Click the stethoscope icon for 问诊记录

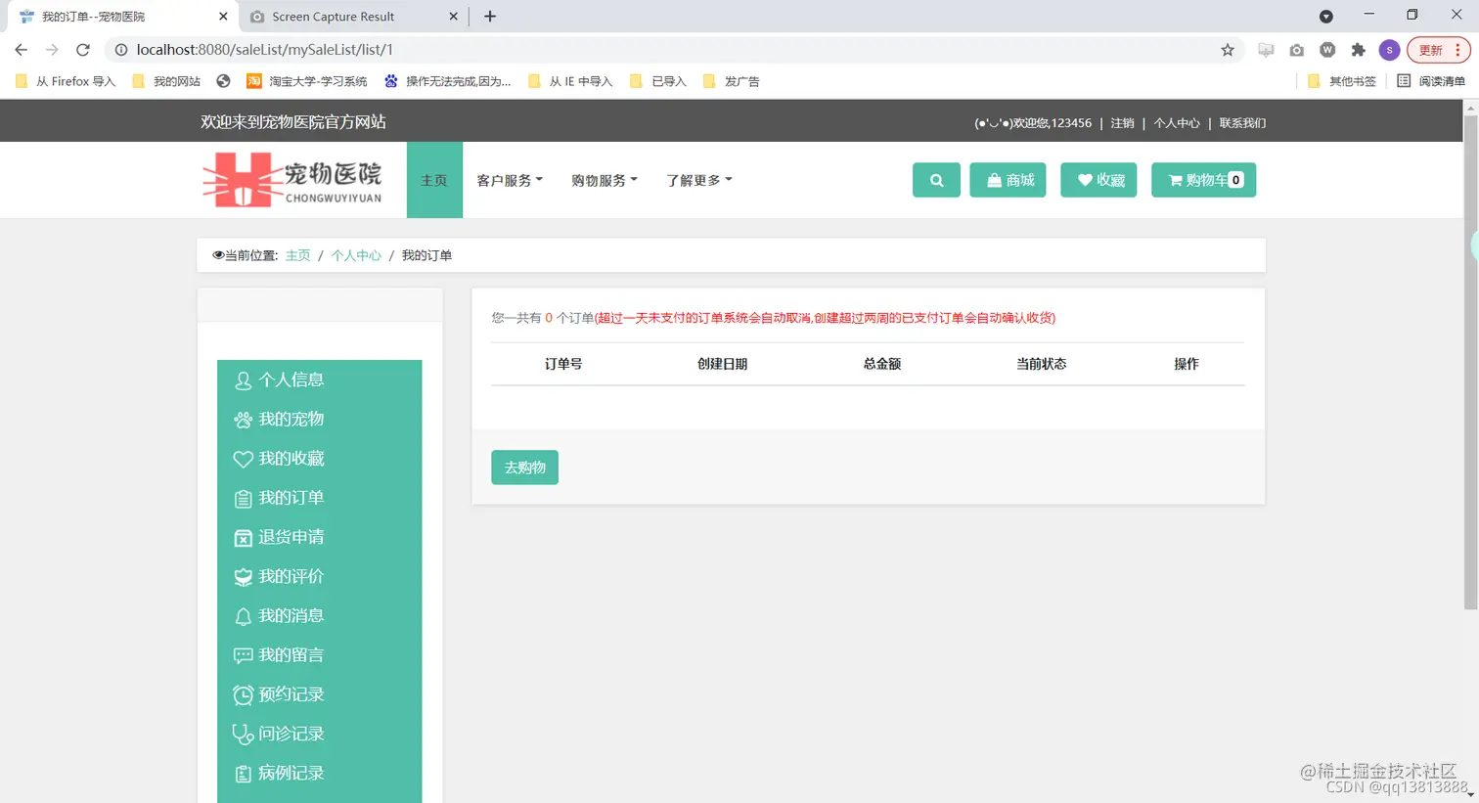pos(243,734)
